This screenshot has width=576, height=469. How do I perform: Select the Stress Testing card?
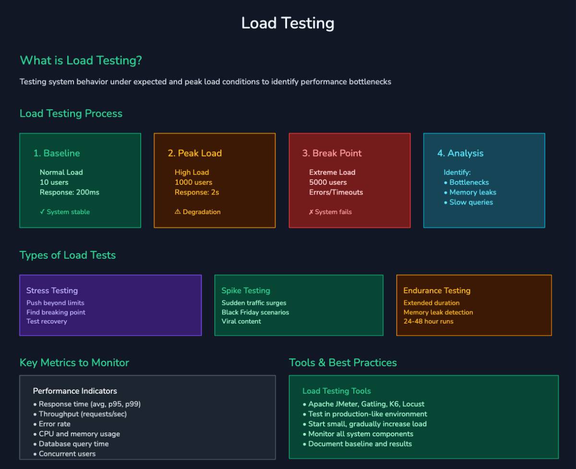[x=110, y=305]
